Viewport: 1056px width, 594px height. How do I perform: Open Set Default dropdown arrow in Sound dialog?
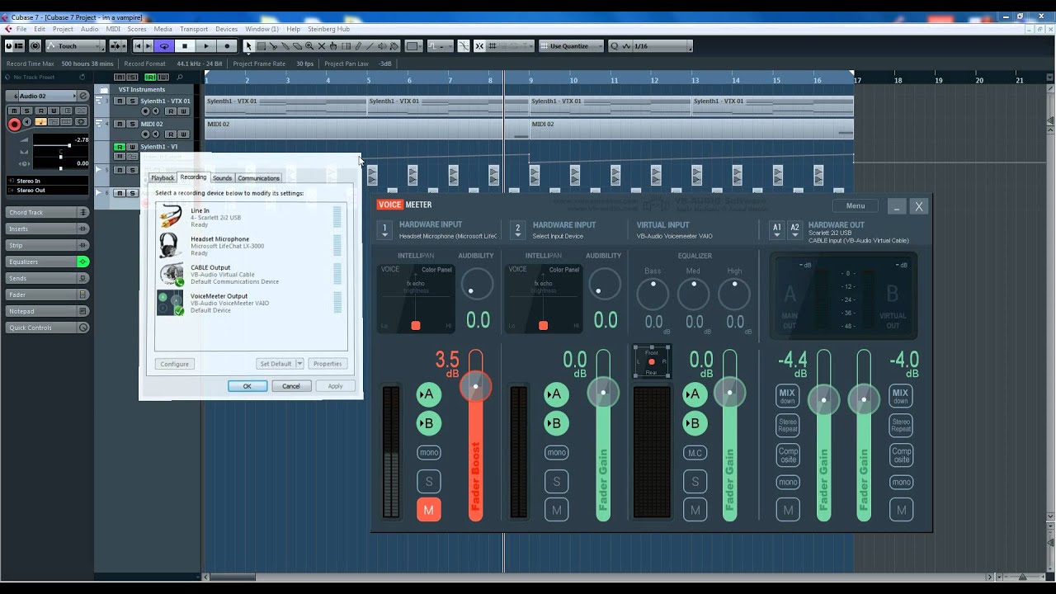click(x=299, y=364)
